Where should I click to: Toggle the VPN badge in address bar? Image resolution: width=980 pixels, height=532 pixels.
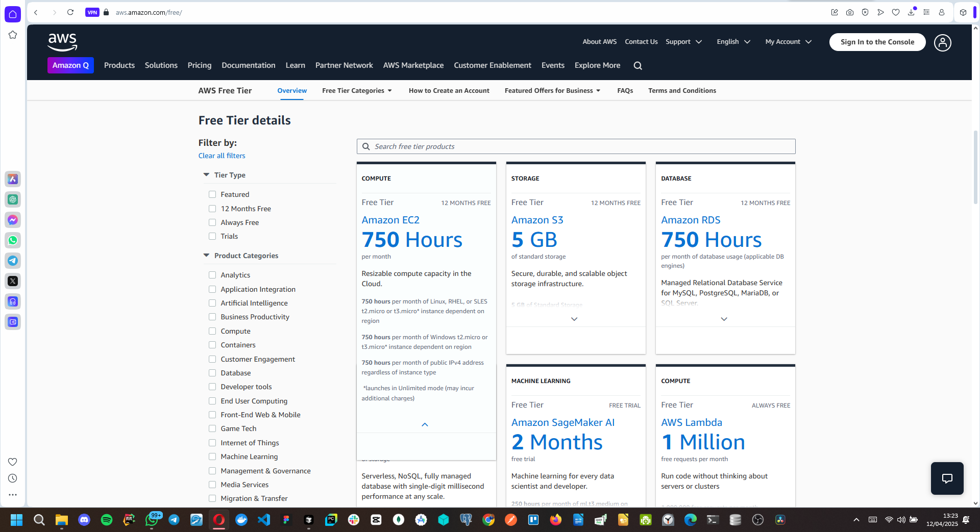(x=92, y=12)
